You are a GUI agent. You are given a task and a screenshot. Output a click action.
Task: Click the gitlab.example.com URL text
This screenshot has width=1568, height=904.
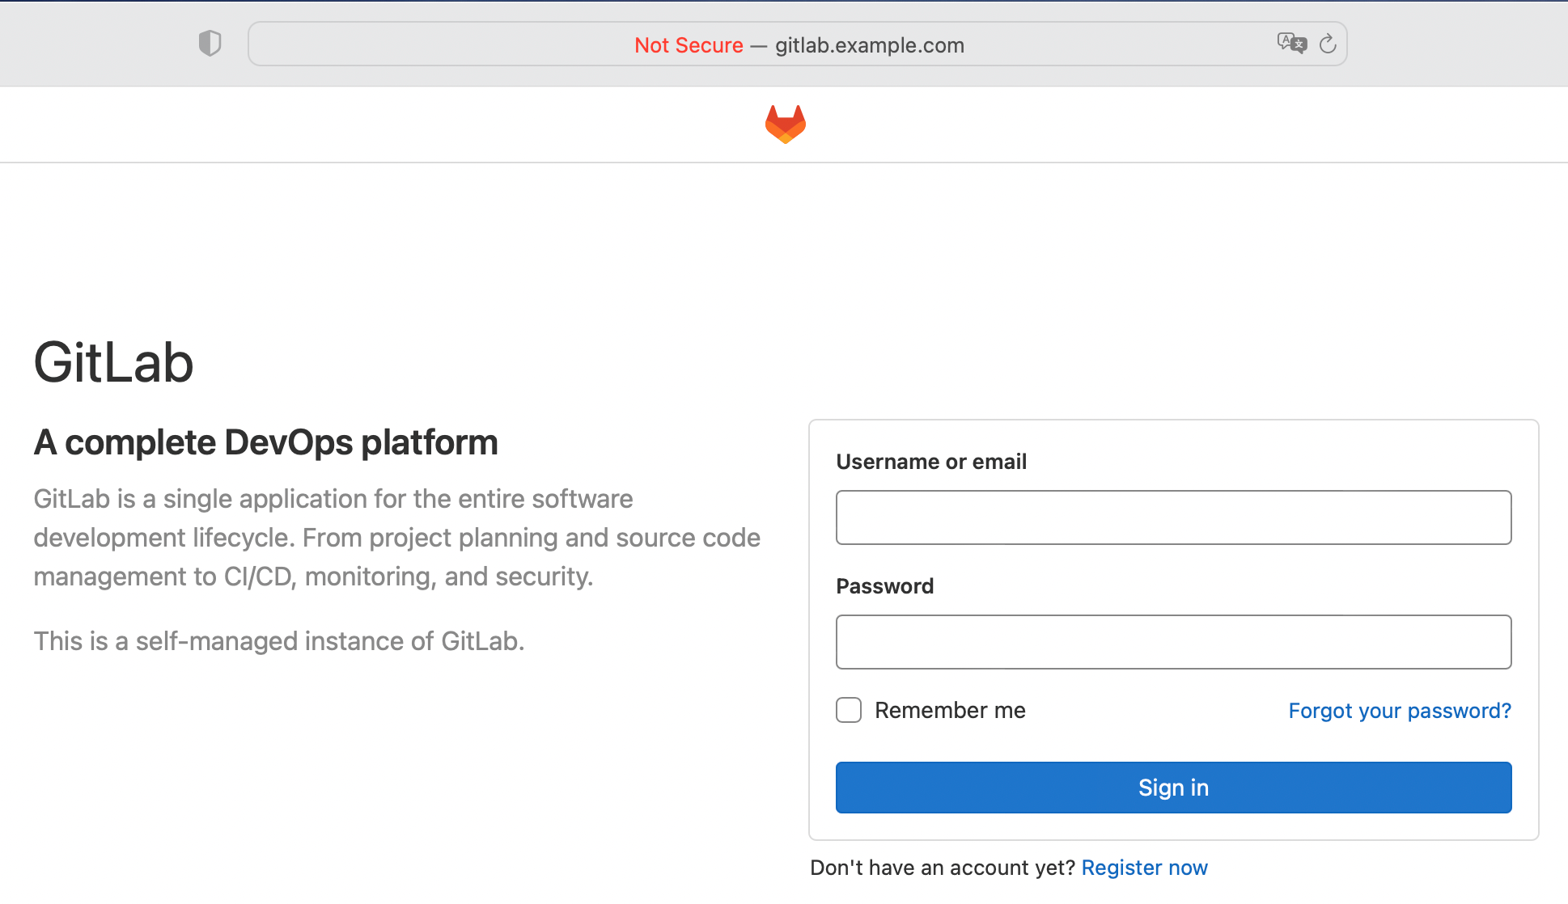869,45
